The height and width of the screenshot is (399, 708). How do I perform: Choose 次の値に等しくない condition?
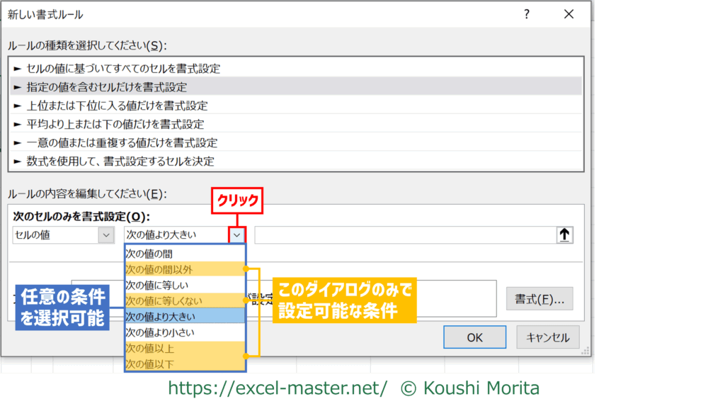pyautogui.click(x=184, y=300)
